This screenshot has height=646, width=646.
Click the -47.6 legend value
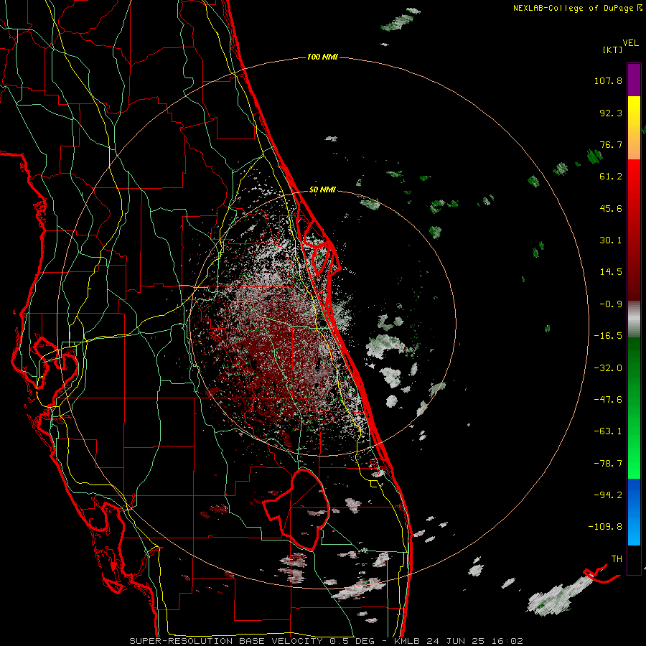608,400
